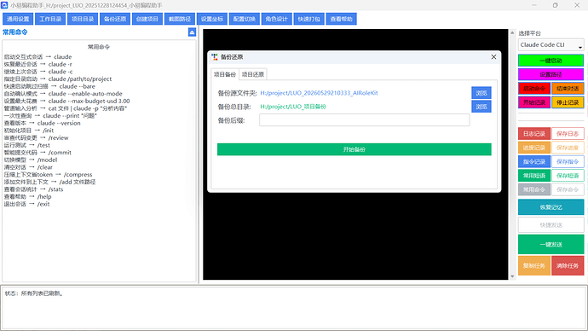Close the 备份还原 dialog
This screenshot has height=331, width=588.
493,56
